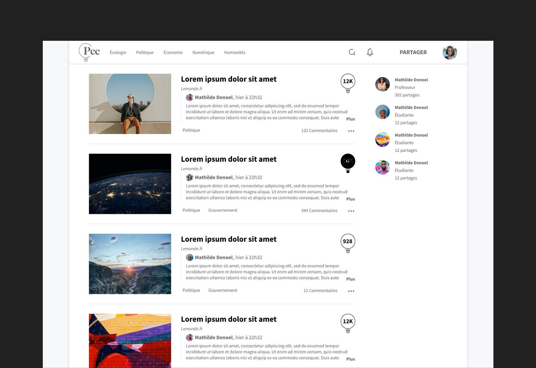Click author avatar in the third article byline
The width and height of the screenshot is (536, 368).
click(189, 258)
